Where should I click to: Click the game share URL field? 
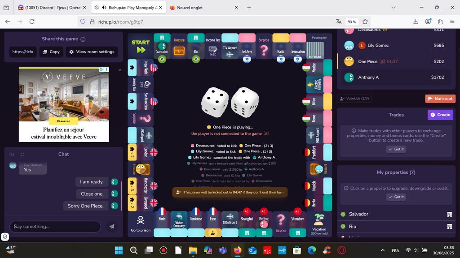click(x=23, y=52)
